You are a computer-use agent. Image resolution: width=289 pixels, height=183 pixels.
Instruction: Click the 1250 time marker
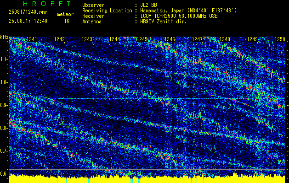coord(280,39)
